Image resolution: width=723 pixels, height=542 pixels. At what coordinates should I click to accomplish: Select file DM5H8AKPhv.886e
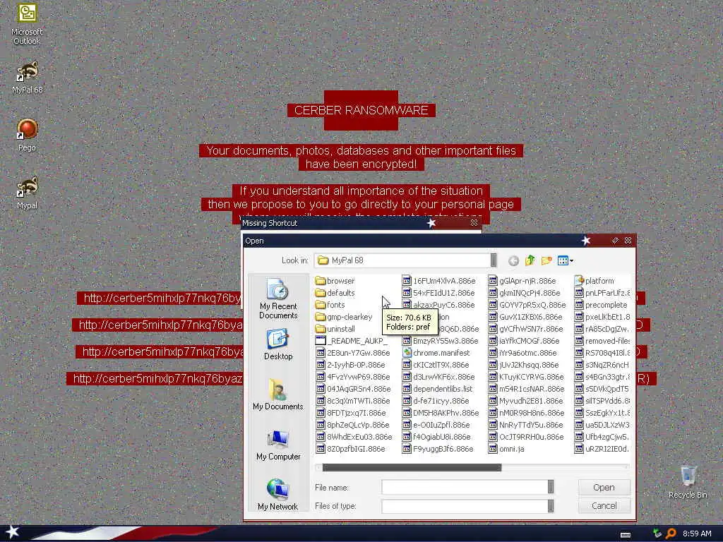(x=441, y=412)
